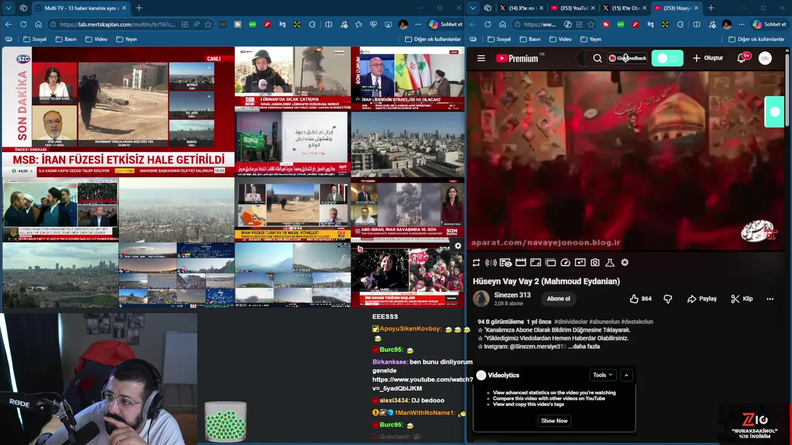The image size is (792, 445).
Task: Open the Video bookmarks folder in the right browser
Action: (x=561, y=39)
